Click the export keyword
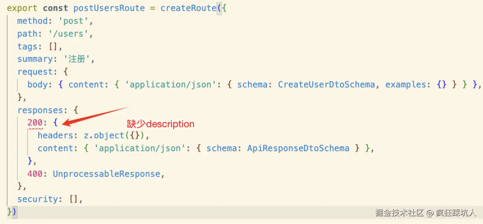The height and width of the screenshot is (224, 483). (x=22, y=8)
